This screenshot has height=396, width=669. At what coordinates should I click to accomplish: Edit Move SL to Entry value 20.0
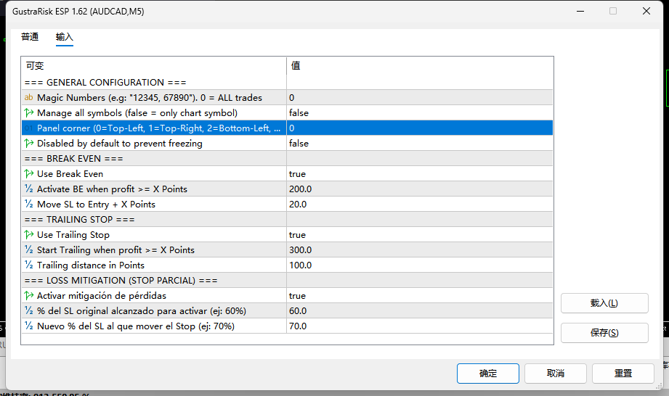[x=420, y=205]
